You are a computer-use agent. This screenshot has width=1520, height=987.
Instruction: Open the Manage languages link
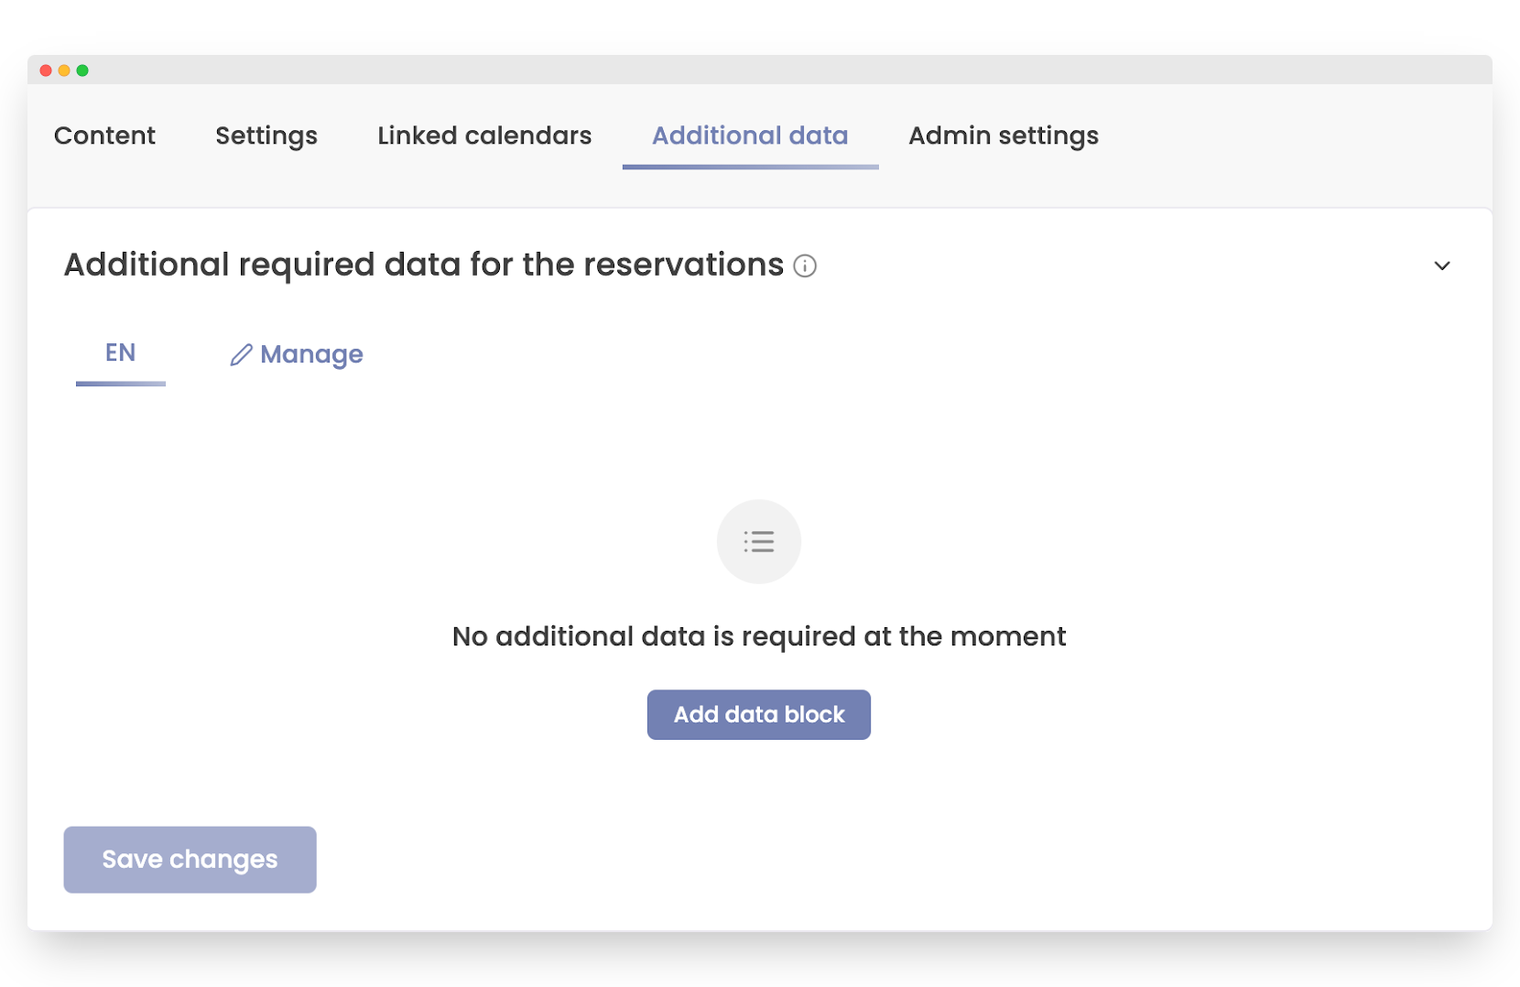coord(311,354)
